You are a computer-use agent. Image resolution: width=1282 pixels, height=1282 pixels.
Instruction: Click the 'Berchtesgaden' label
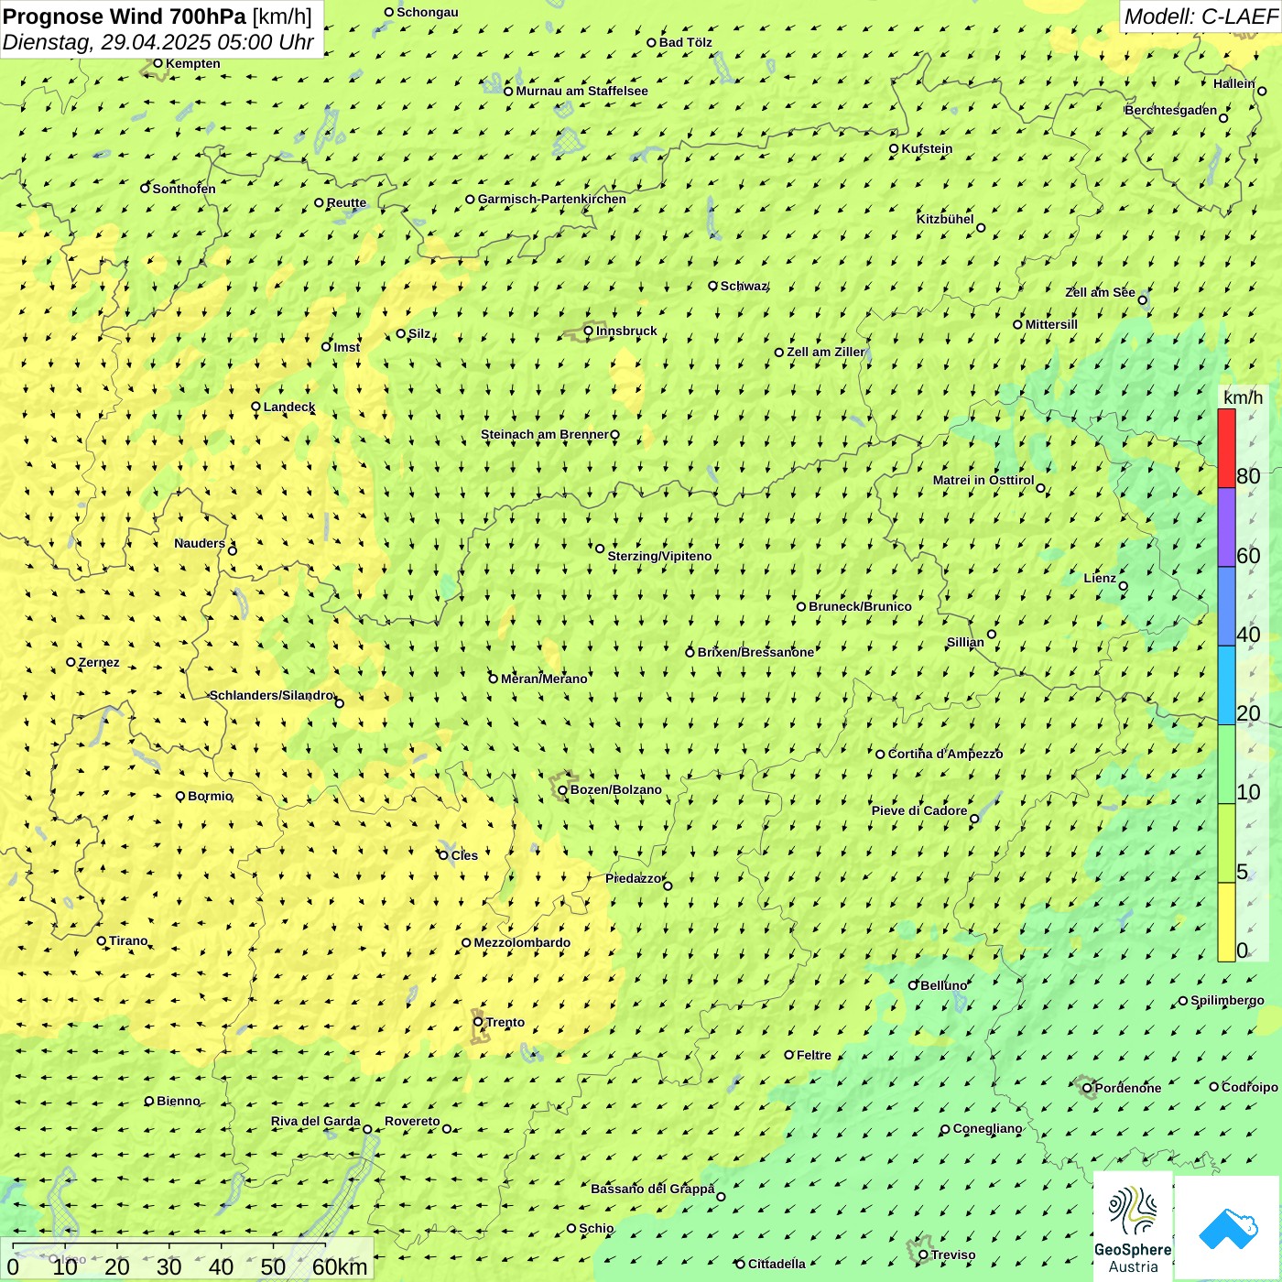click(1171, 110)
